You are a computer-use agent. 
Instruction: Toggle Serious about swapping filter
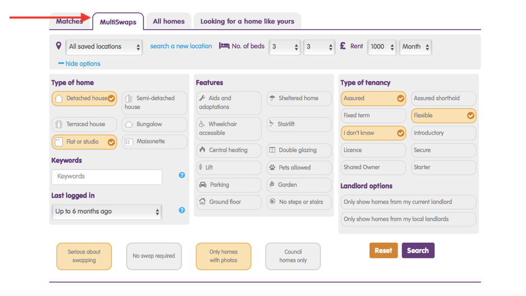pyautogui.click(x=84, y=256)
